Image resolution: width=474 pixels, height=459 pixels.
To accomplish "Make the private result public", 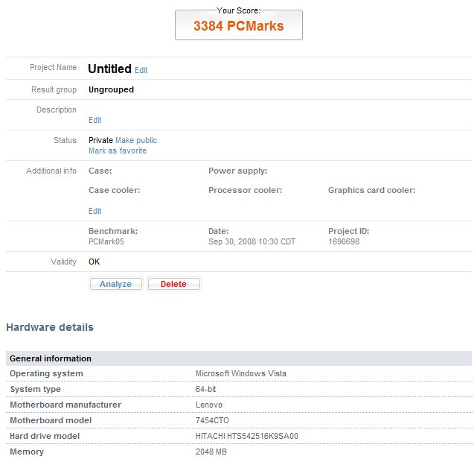I will tap(136, 141).
